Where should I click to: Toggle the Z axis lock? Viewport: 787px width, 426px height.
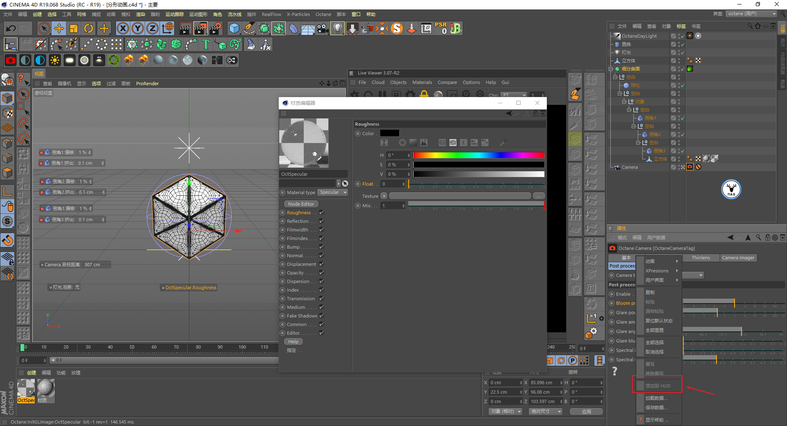152,28
